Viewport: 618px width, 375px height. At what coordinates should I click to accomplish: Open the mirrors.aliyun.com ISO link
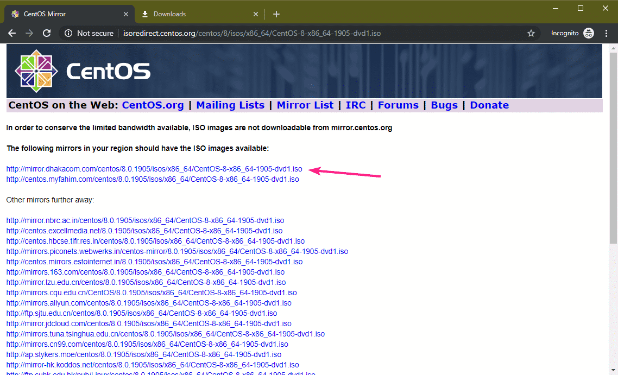click(x=149, y=303)
